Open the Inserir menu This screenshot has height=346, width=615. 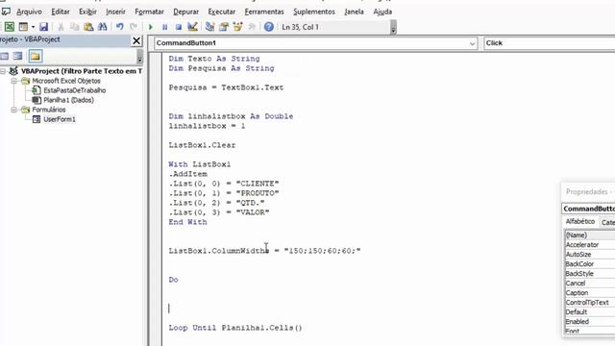[x=115, y=12]
